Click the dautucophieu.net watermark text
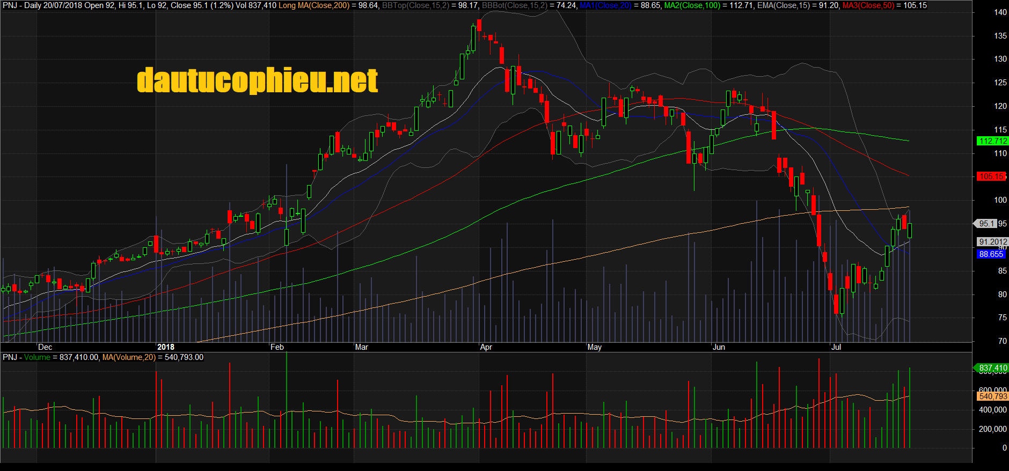Viewport: 1009px width, 471px height. (x=257, y=80)
